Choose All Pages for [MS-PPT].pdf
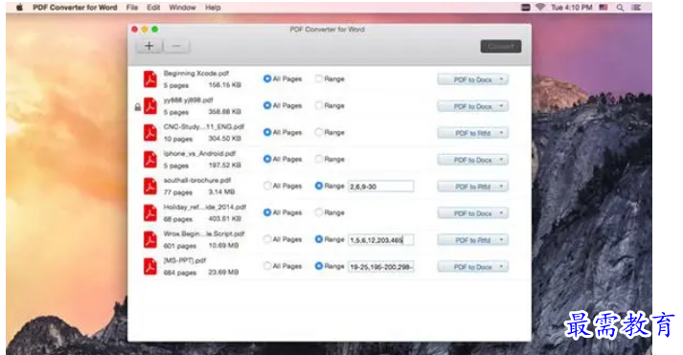Viewport: 683px width, 355px height. tap(267, 266)
